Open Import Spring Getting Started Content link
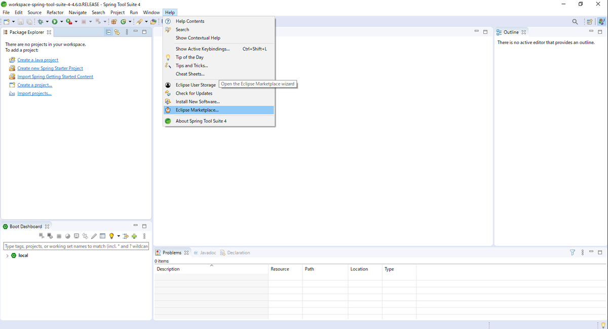Screen dimensions: 608x329 (x=55, y=76)
